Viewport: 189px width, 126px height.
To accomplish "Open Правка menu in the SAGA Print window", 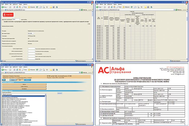I will click(x=7, y=67).
